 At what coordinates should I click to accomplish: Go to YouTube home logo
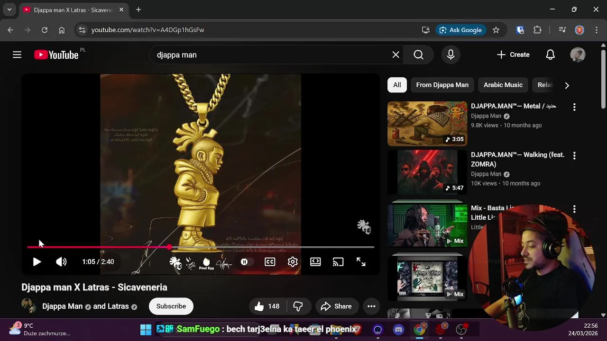tap(56, 55)
